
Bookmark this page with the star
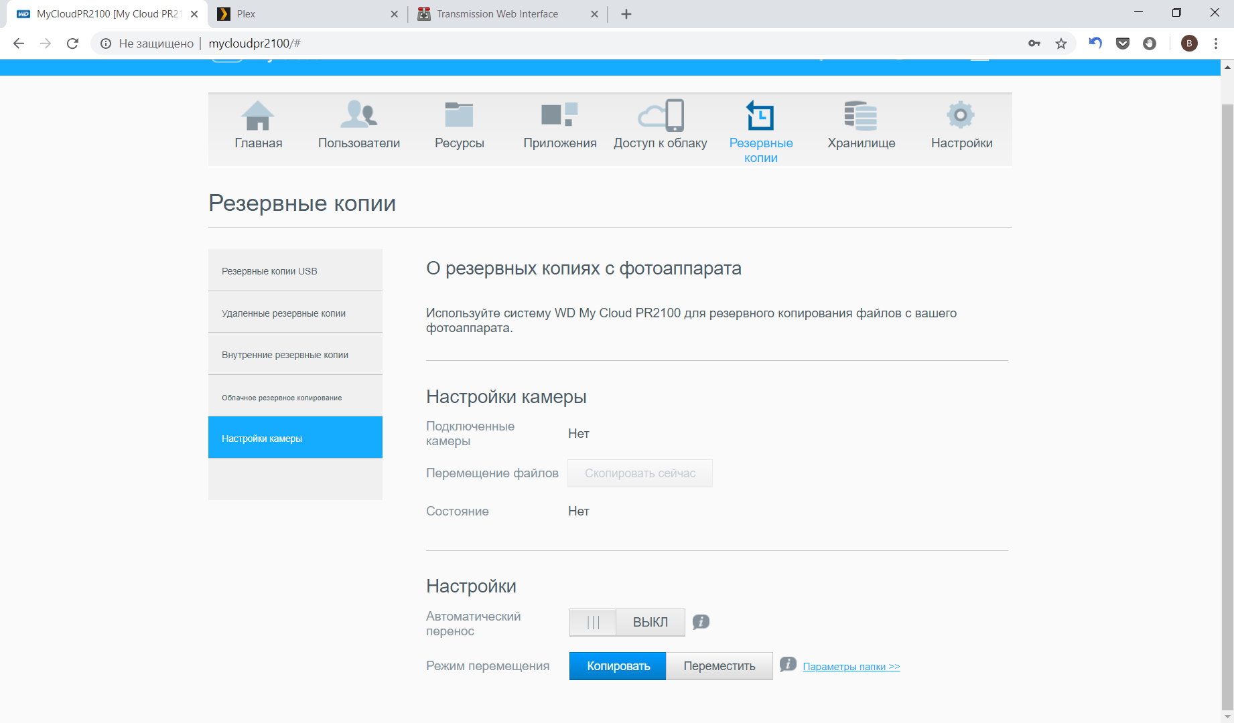click(x=1061, y=44)
